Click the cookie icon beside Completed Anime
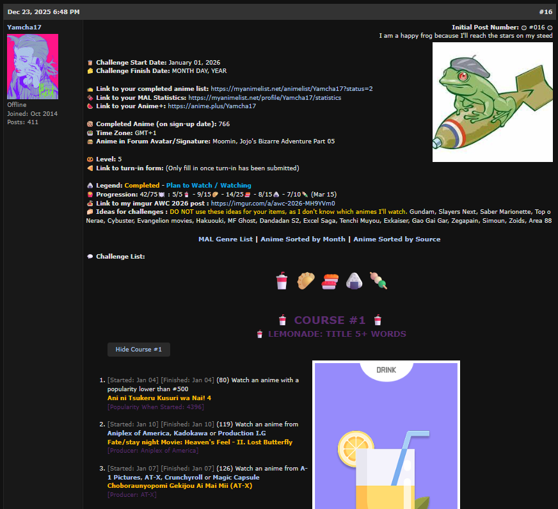 point(90,124)
